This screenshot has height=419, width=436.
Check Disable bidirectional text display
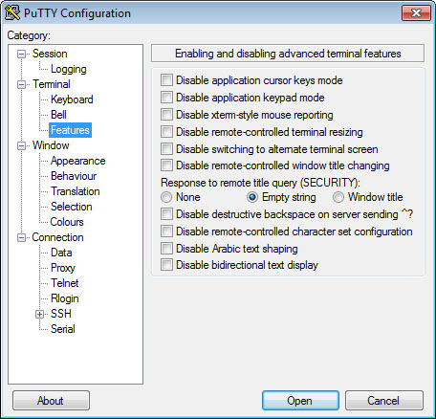pos(166,265)
